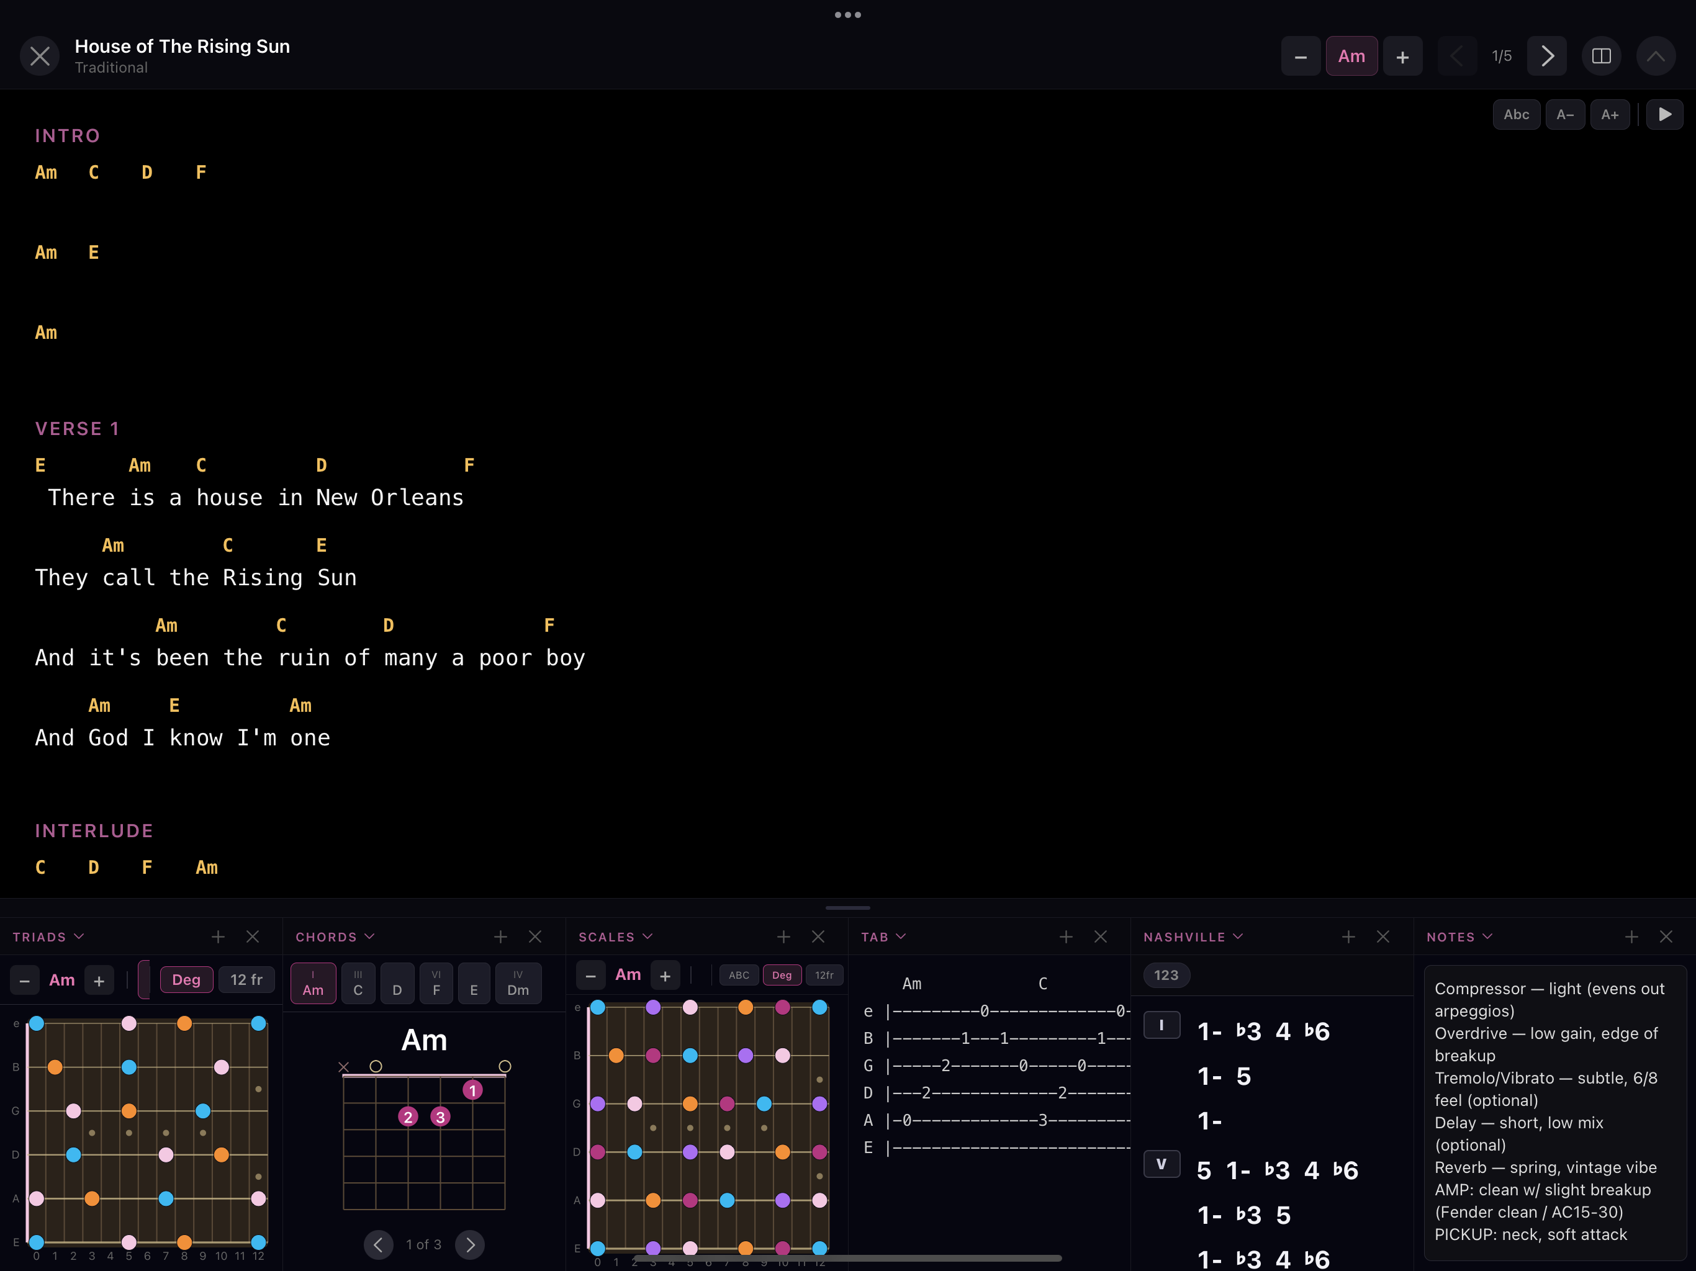Select the VI F chord tab
1696x1271 pixels.
pyautogui.click(x=436, y=984)
